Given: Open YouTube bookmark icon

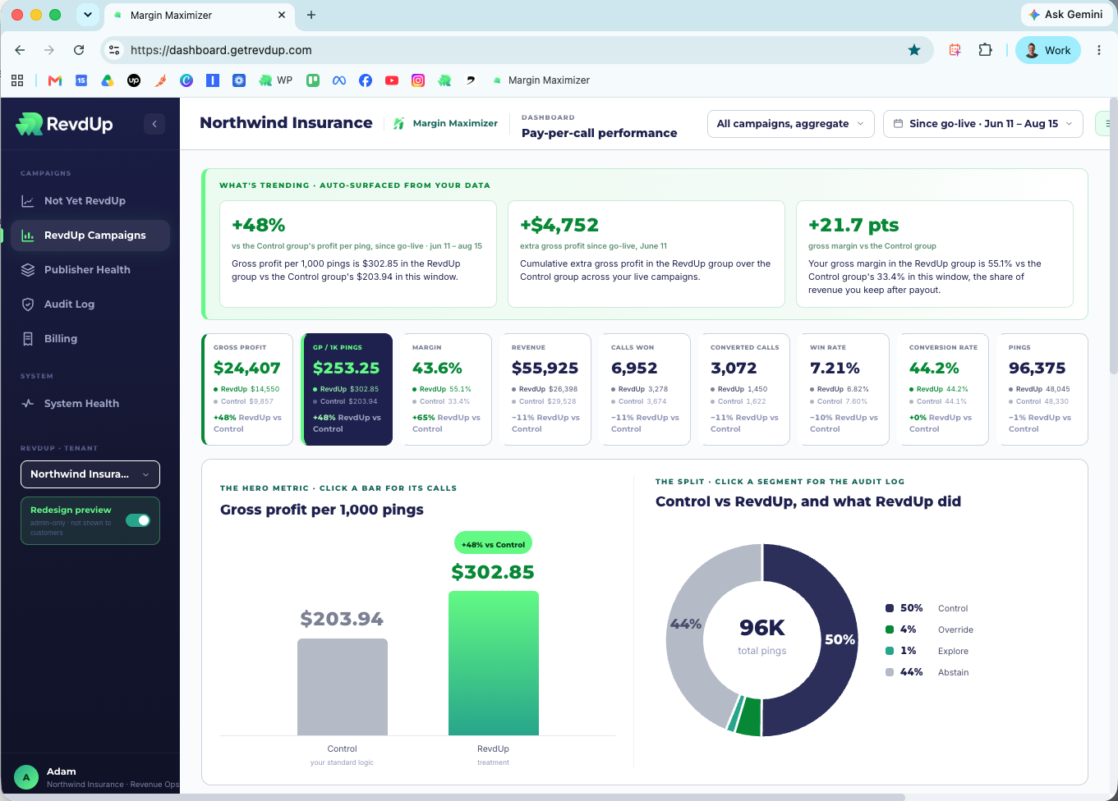Looking at the screenshot, I should (392, 80).
